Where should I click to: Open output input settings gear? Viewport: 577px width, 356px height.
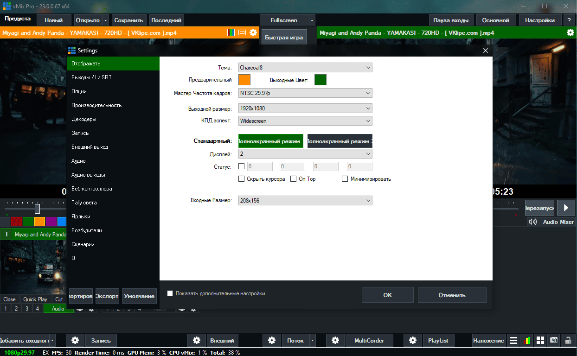point(570,32)
